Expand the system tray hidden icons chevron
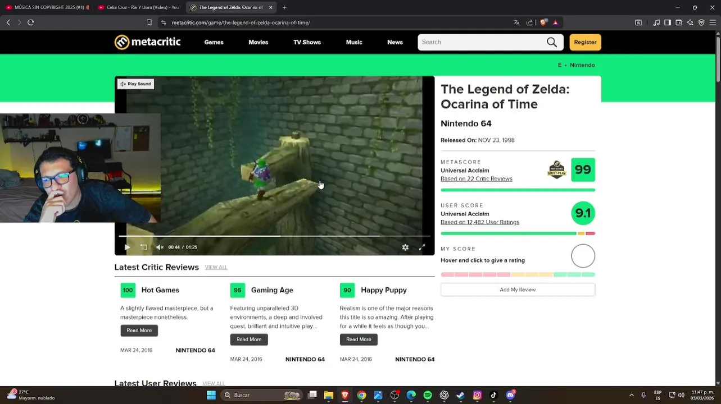 [x=631, y=395]
